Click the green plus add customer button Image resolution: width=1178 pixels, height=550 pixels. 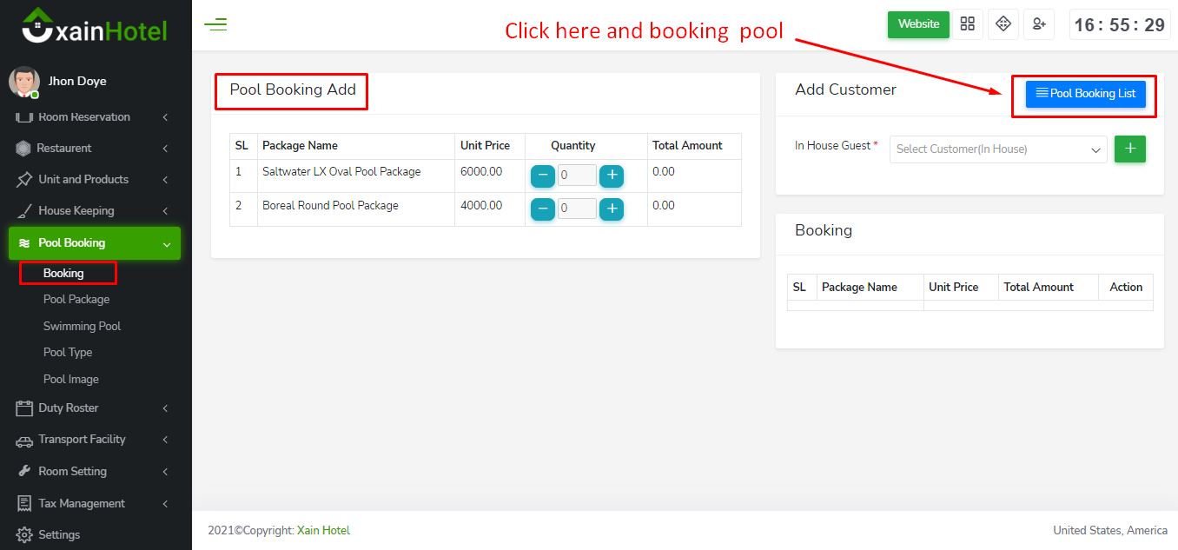[x=1129, y=149]
